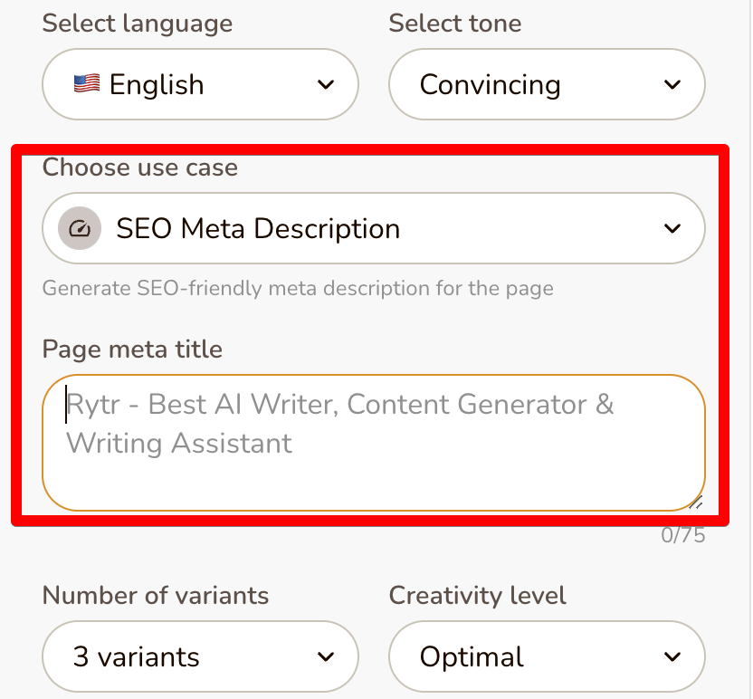Click the chevron on the Select language dropdown
Image resolution: width=753 pixels, height=699 pixels.
[326, 84]
